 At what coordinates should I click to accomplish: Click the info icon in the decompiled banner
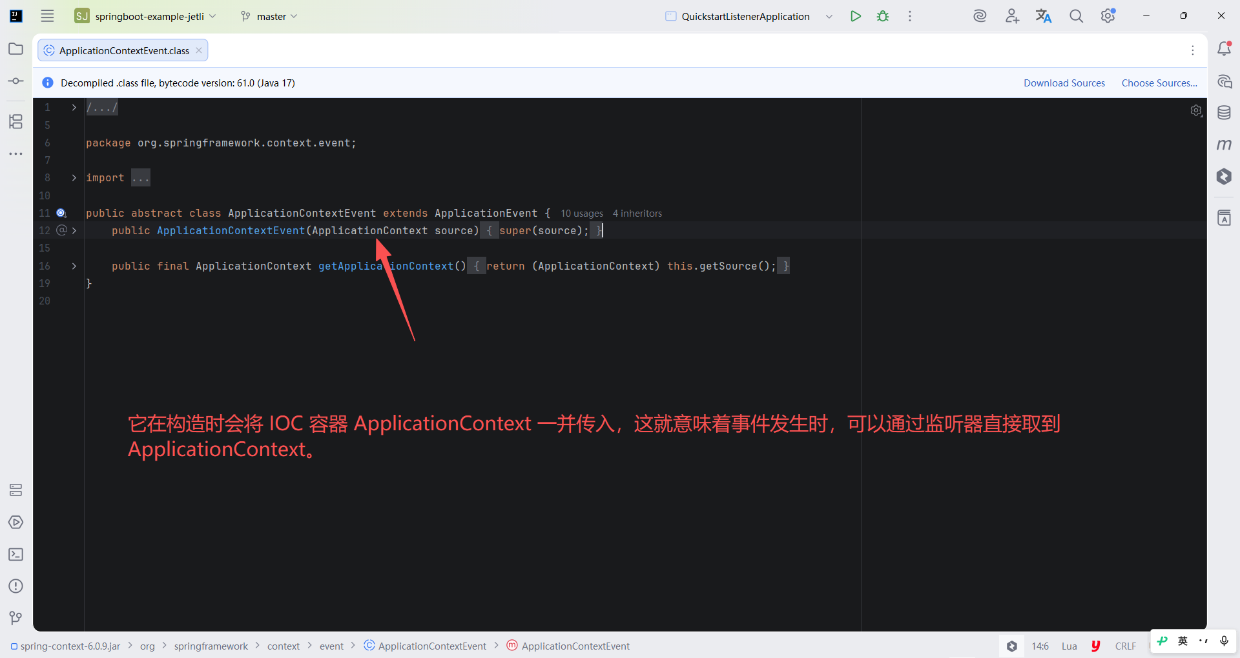(48, 83)
